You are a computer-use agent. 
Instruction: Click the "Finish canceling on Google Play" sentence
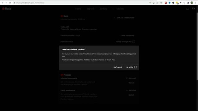point(88,60)
